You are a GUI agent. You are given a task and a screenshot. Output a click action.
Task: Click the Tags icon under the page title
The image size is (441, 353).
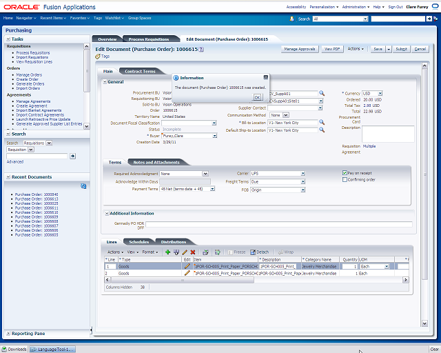click(x=98, y=57)
